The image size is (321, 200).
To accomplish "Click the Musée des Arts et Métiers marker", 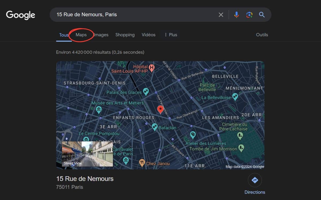I will click(x=99, y=109).
